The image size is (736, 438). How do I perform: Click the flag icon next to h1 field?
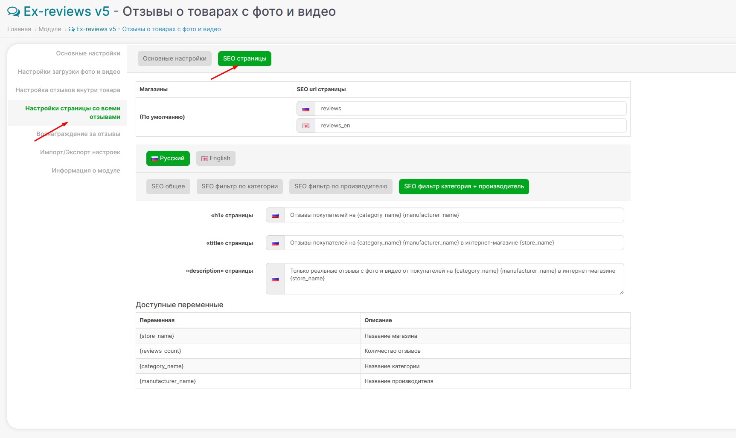[275, 215]
